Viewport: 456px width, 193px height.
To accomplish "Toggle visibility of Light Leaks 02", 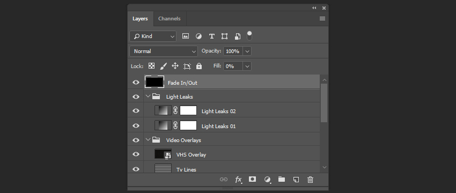I will coord(136,111).
